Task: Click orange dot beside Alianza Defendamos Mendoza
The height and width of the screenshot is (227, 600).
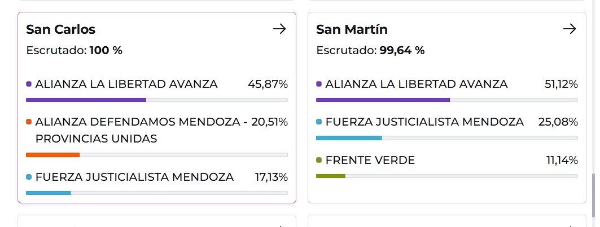Action: (29, 122)
